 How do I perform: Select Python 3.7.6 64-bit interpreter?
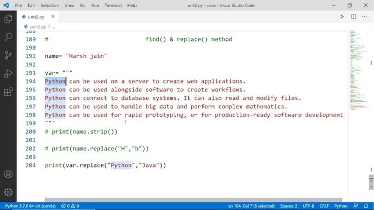point(30,206)
